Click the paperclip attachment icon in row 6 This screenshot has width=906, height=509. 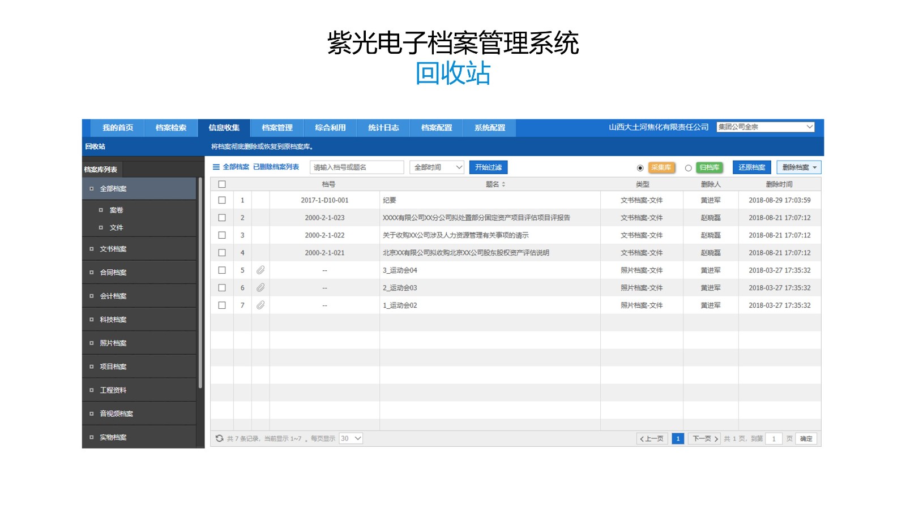[x=260, y=288]
